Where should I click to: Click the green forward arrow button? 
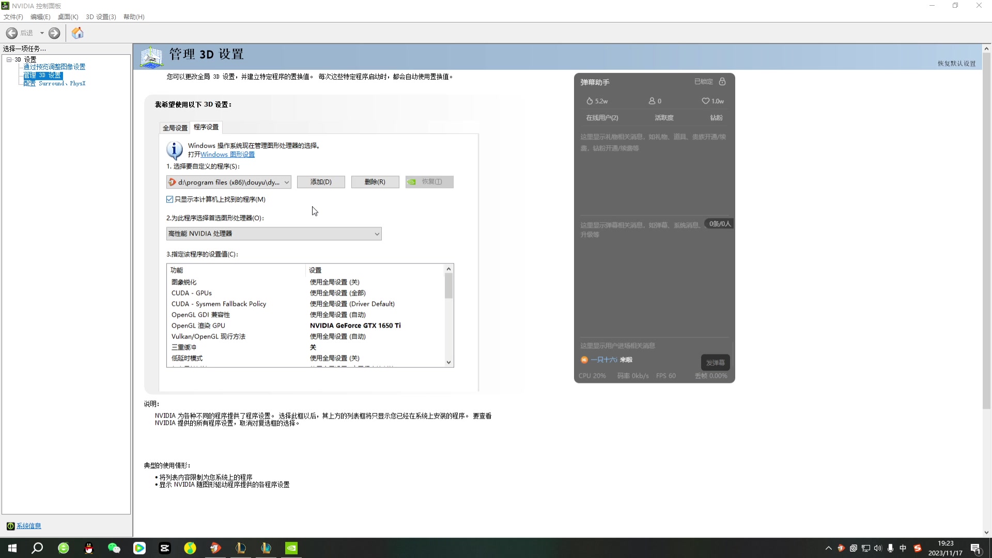click(54, 33)
